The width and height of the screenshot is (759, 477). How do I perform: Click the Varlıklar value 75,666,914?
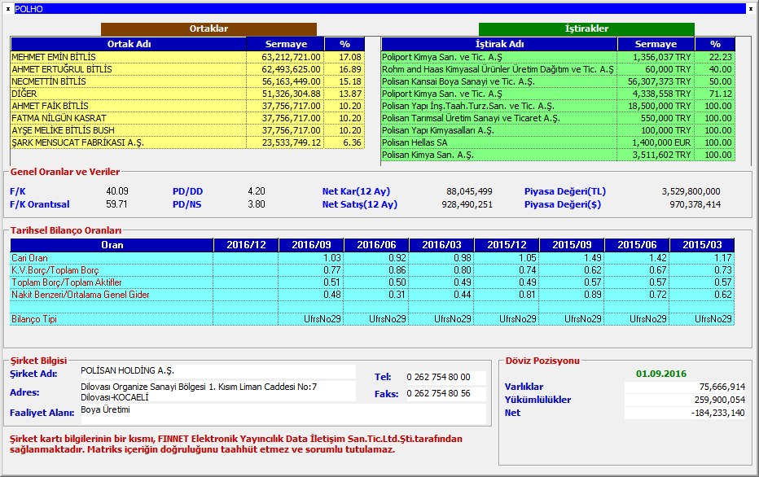pyautogui.click(x=685, y=387)
